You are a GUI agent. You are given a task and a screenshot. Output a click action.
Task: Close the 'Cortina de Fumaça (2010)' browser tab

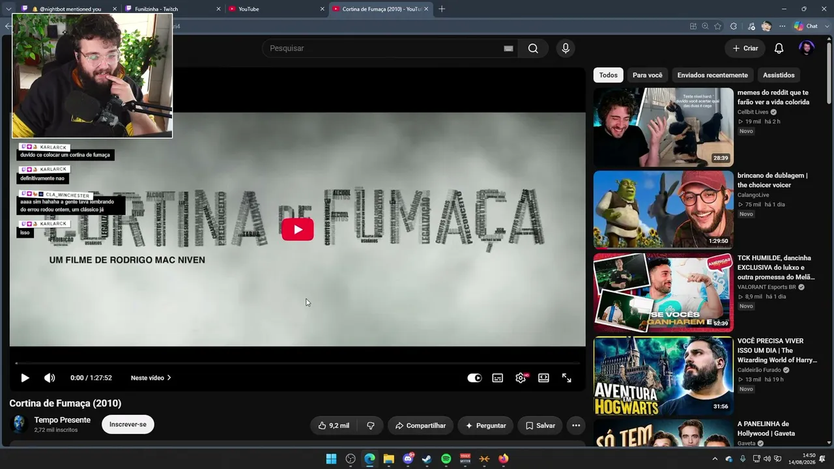(426, 9)
